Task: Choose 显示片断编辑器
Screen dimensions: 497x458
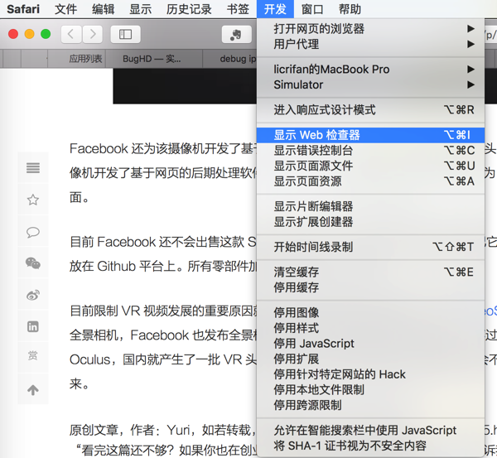Action: tap(370, 206)
